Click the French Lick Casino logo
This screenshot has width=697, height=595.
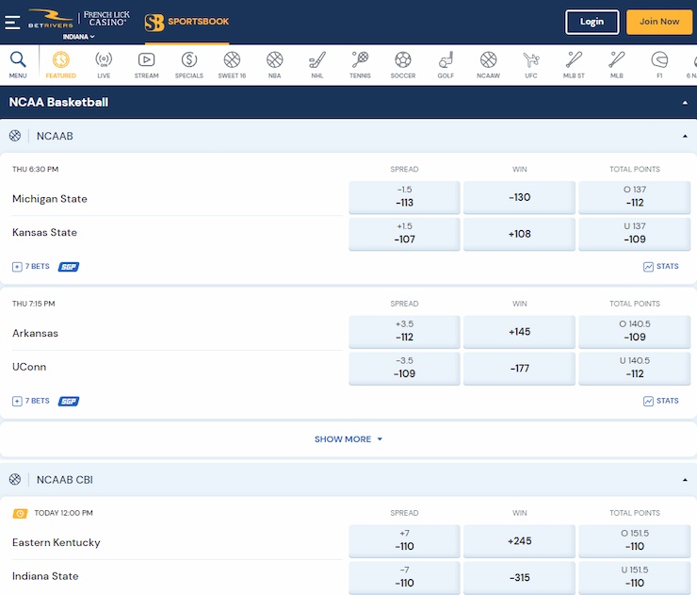[x=106, y=19]
